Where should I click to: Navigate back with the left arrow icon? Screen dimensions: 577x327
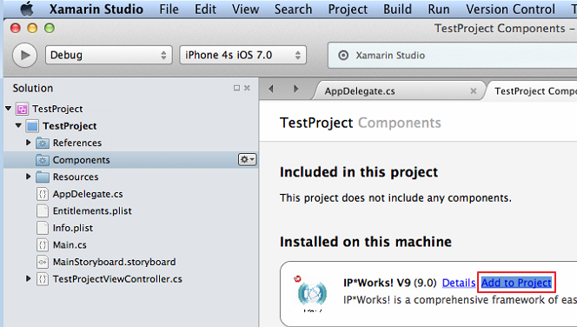271,89
